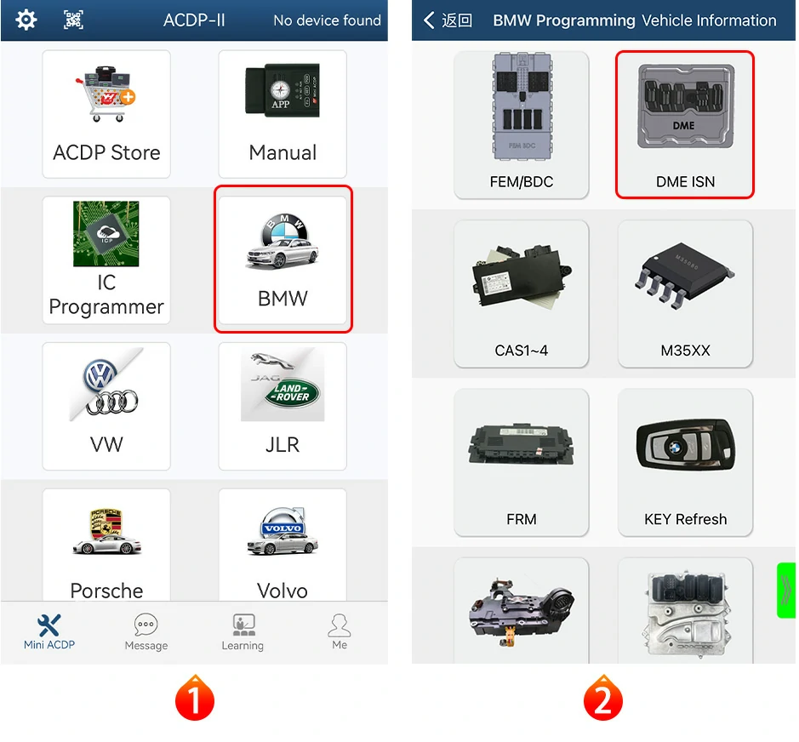This screenshot has height=742, width=799.
Task: Open the settings gear icon
Action: coord(26,20)
